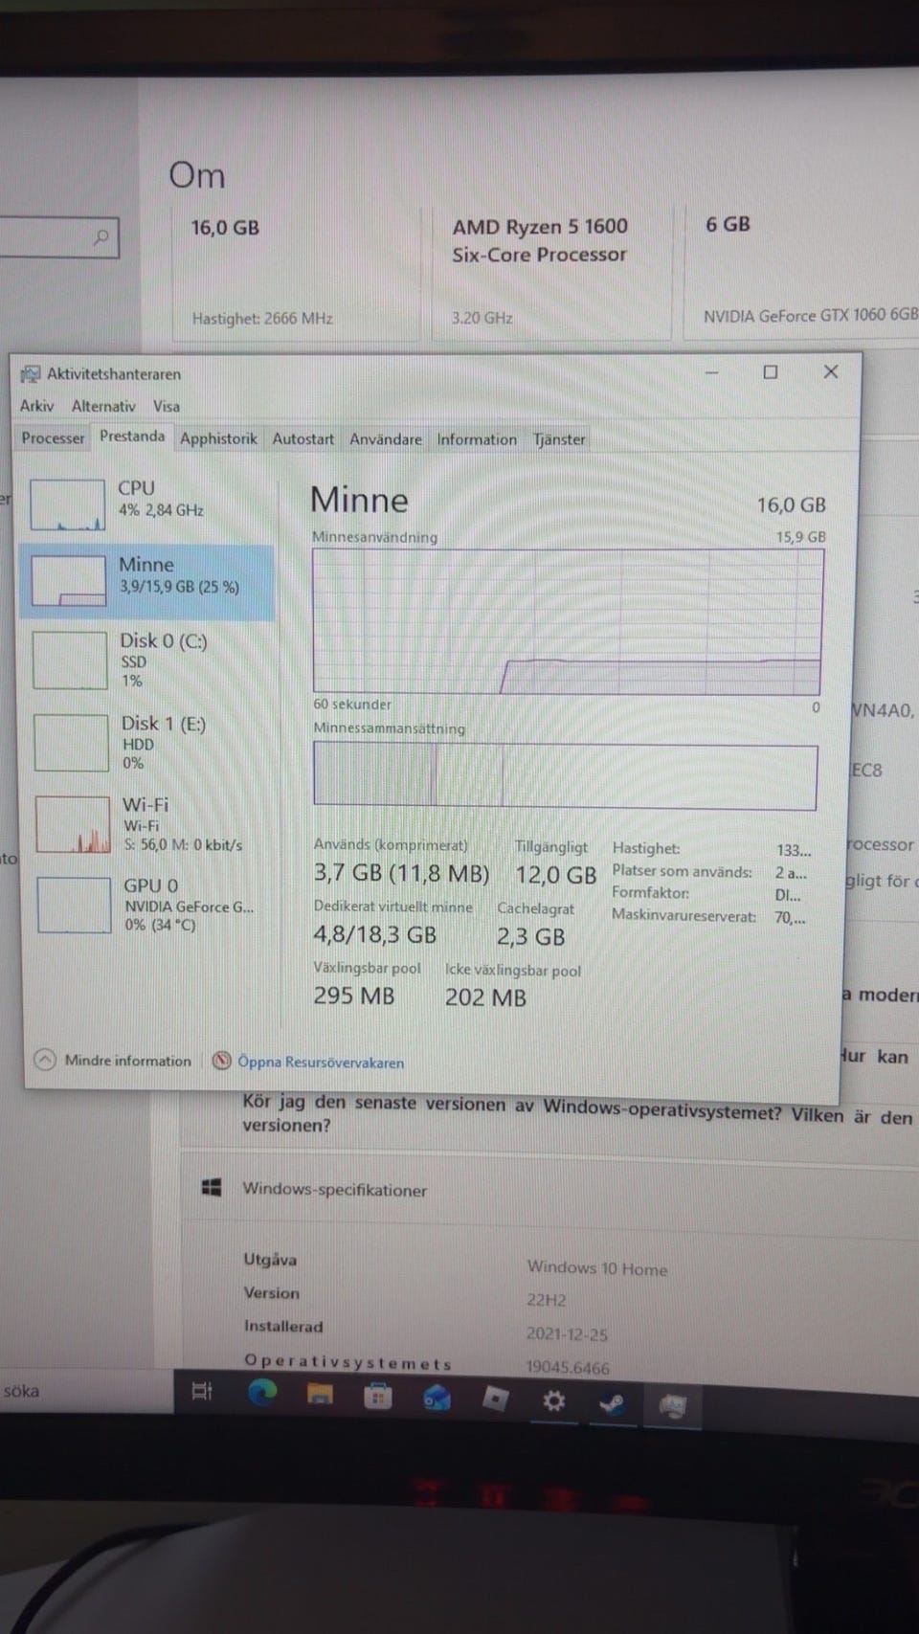Image resolution: width=919 pixels, height=1634 pixels.
Task: Open the Tjänster tab
Action: click(x=559, y=439)
